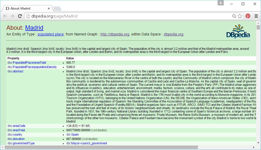Screen dimensions: 261x150
Task: Open the Chrome hamburger menu
Action: point(256,16)
